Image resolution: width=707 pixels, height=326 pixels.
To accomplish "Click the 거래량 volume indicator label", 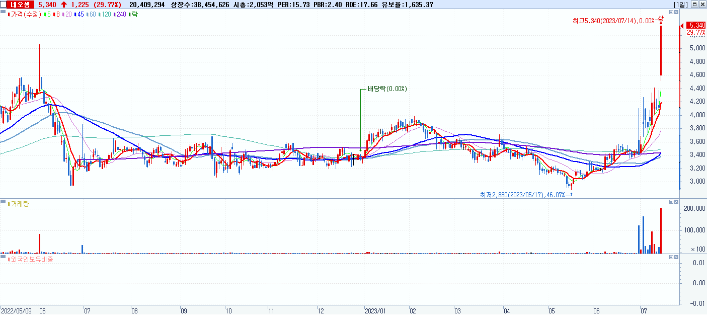I will click(19, 204).
